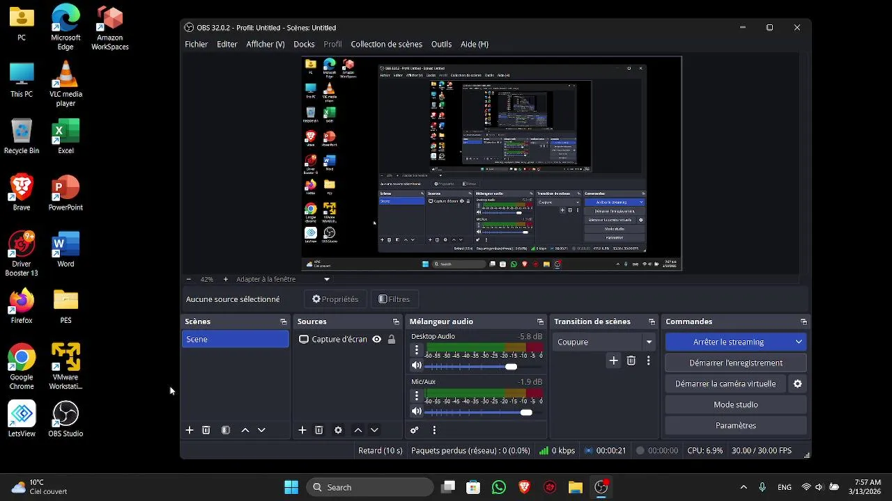Image resolution: width=892 pixels, height=501 pixels.
Task: Open Coupure transition dropdown
Action: [604, 342]
